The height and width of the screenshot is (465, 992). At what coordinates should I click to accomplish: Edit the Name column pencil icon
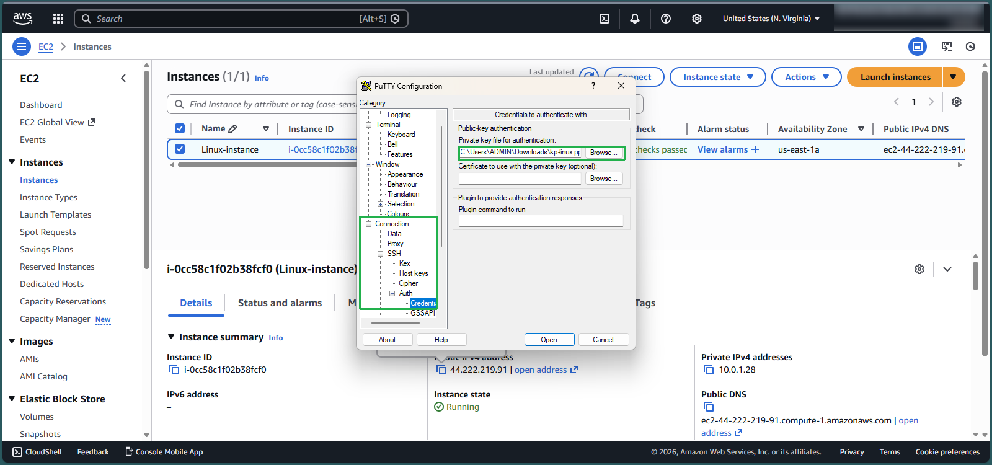pos(232,129)
